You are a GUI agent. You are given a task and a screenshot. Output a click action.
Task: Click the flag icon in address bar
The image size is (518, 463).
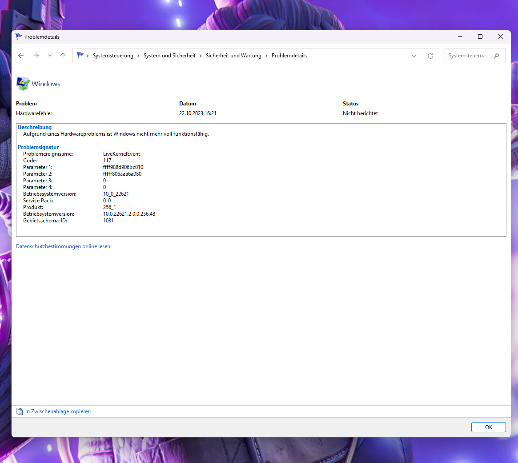click(x=80, y=55)
